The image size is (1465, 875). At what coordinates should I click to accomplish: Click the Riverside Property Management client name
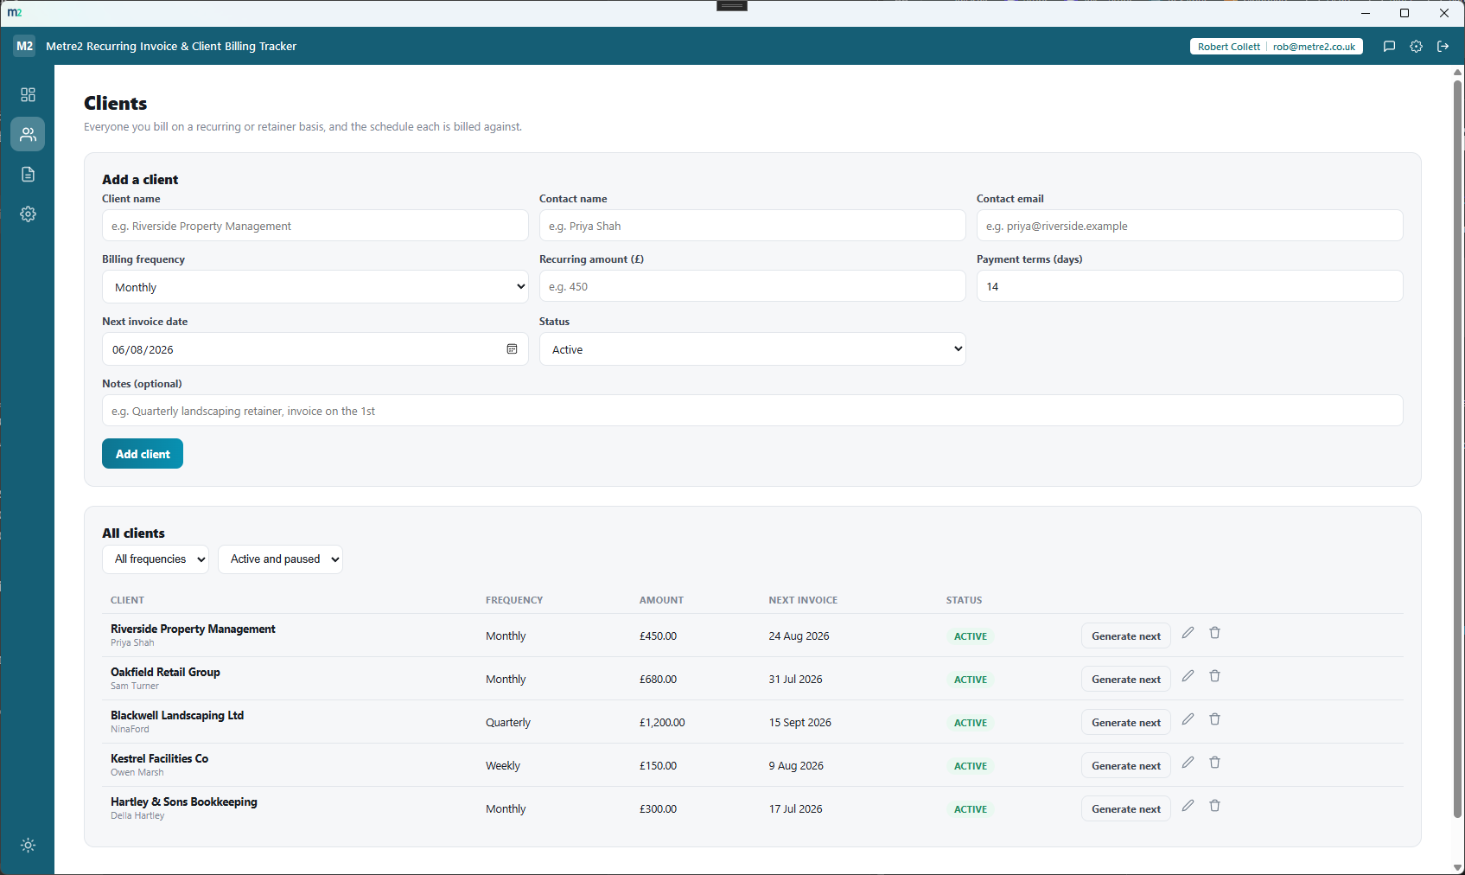(x=193, y=629)
